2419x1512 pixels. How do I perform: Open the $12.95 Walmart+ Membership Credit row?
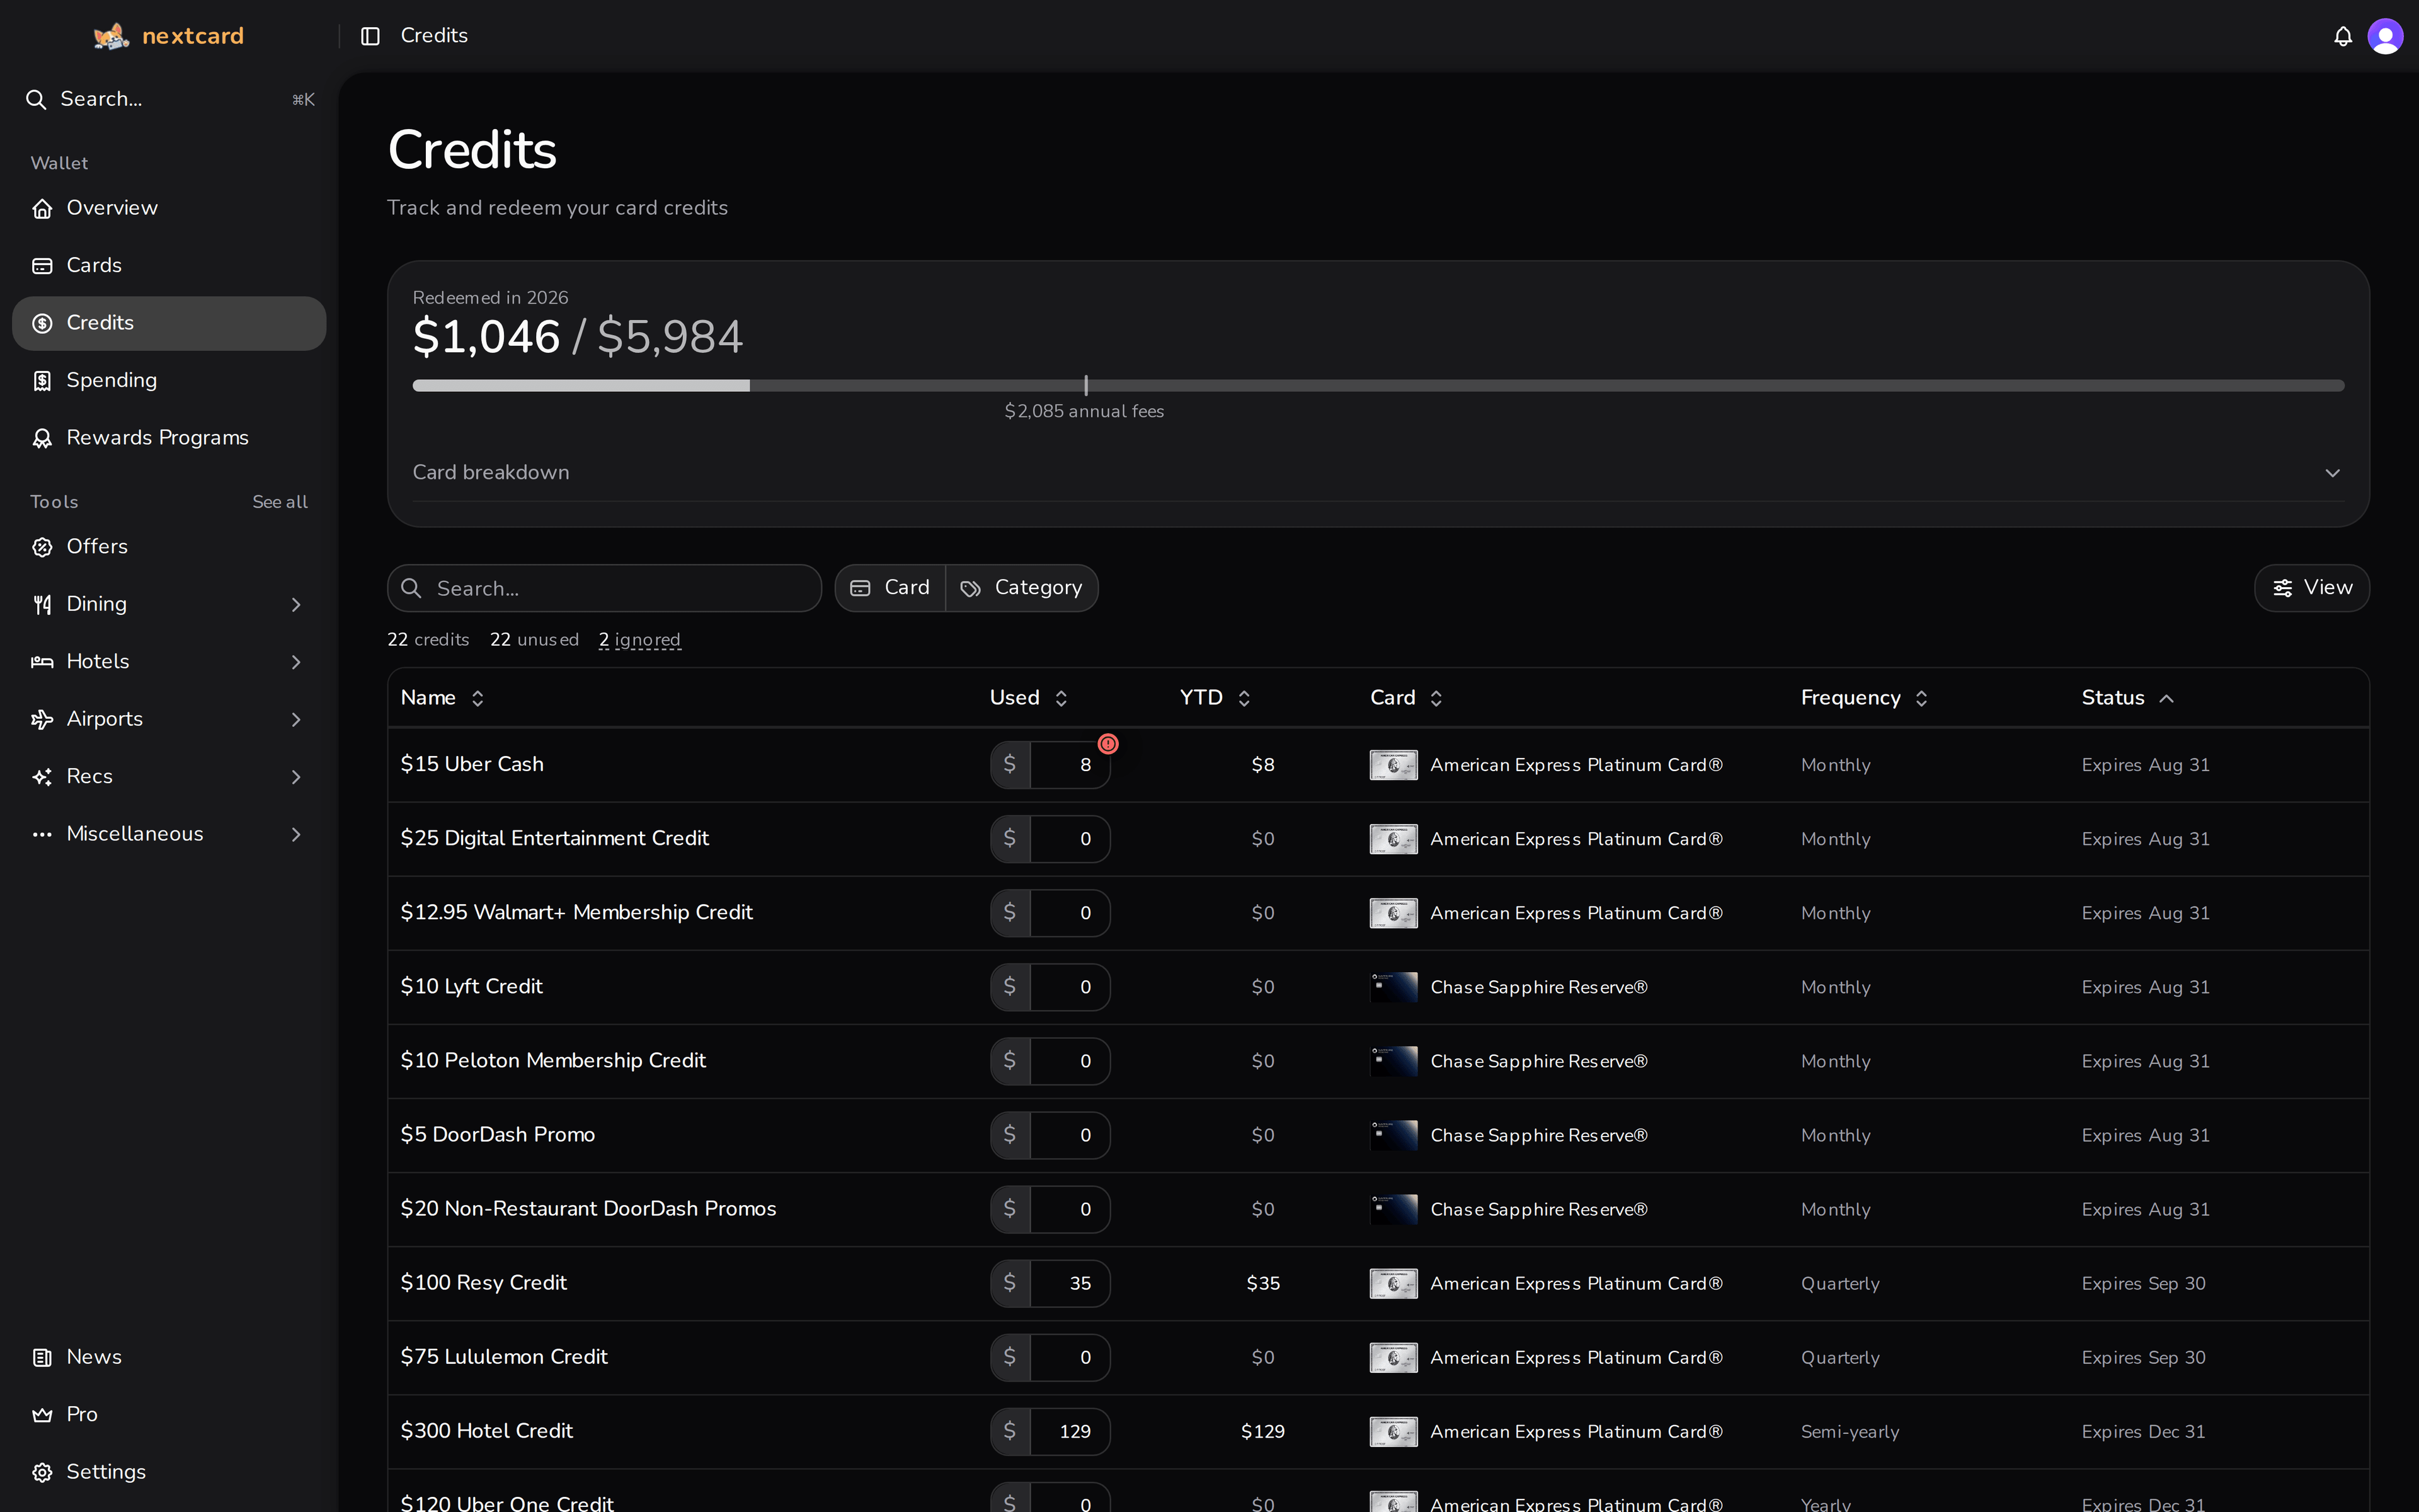pos(1378,913)
